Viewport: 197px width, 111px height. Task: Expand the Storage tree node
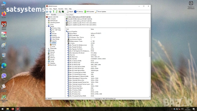47,50
